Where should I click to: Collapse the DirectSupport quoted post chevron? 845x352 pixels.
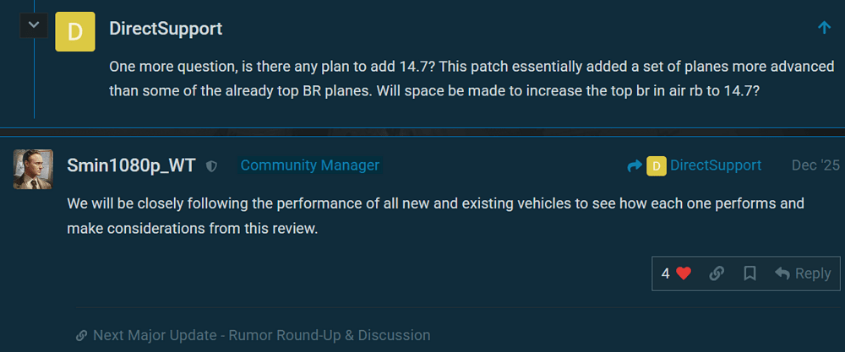pyautogui.click(x=33, y=25)
